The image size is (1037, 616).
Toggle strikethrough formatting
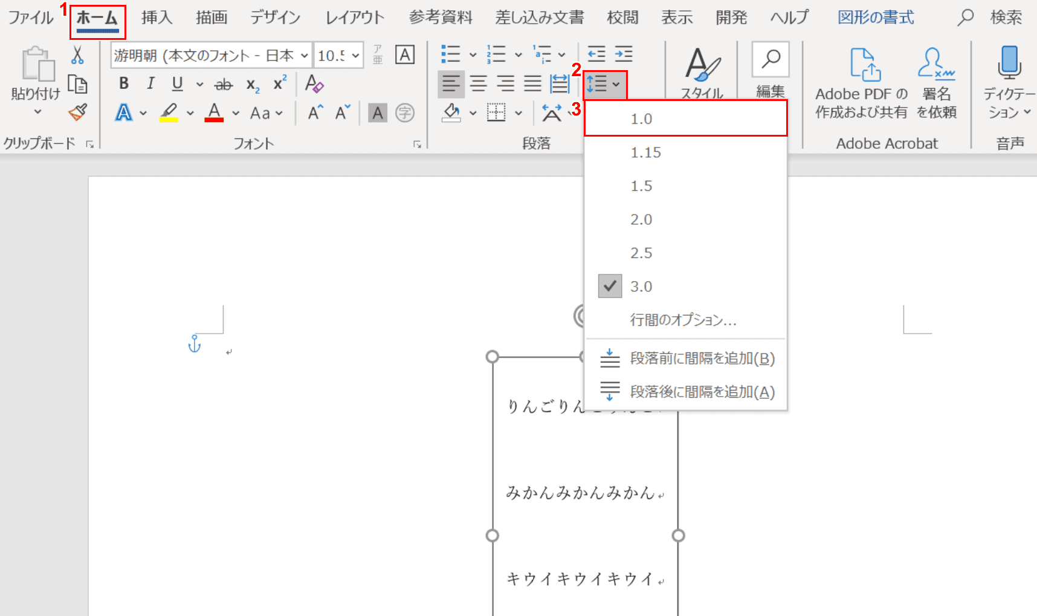point(224,84)
